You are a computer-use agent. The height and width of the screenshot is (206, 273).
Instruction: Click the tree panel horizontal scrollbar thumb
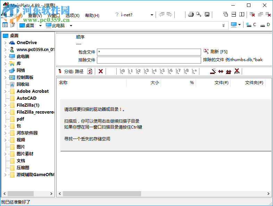click(20, 193)
